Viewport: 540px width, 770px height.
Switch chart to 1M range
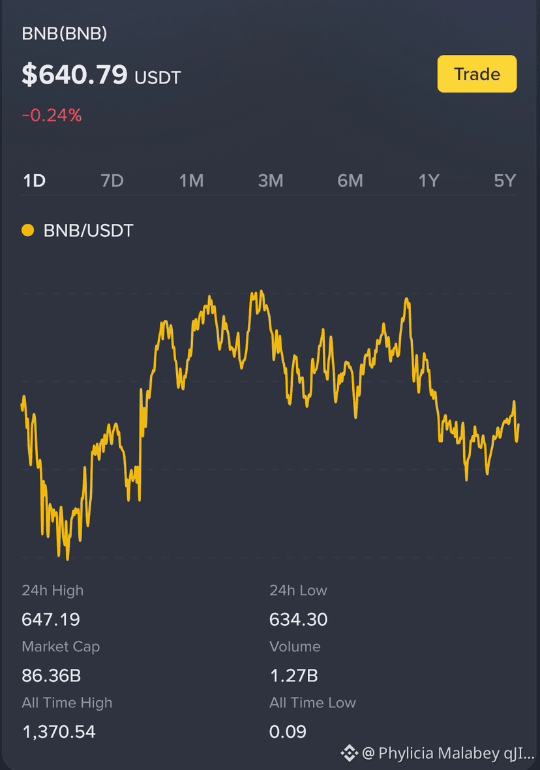point(191,181)
